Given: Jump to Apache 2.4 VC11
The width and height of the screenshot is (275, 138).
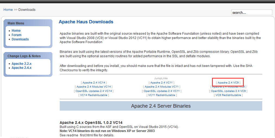Looking at the screenshot, I should point(162,82).
